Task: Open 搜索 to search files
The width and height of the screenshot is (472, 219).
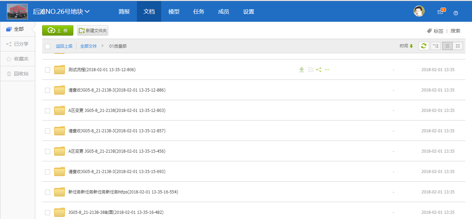Action: tap(455, 31)
